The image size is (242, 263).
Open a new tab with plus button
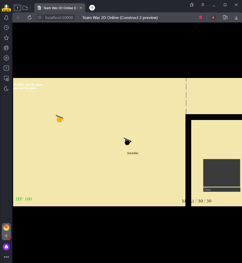tap(92, 8)
